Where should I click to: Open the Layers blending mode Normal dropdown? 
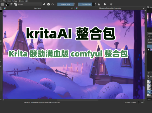[x=150, y=42]
